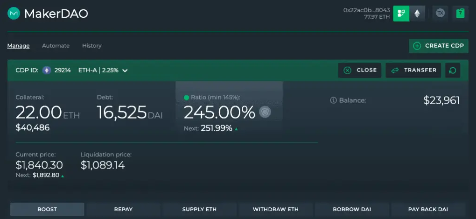Switch to the Automate tab

56,46
